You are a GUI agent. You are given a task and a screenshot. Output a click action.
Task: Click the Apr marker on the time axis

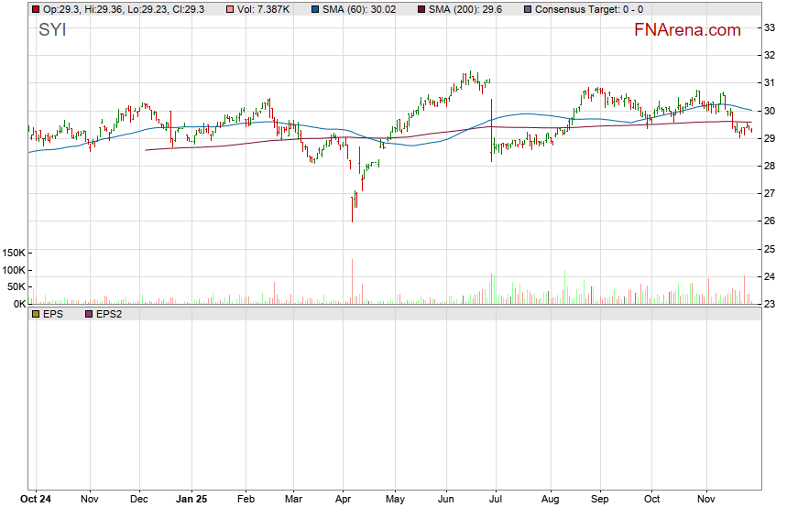pyautogui.click(x=344, y=500)
